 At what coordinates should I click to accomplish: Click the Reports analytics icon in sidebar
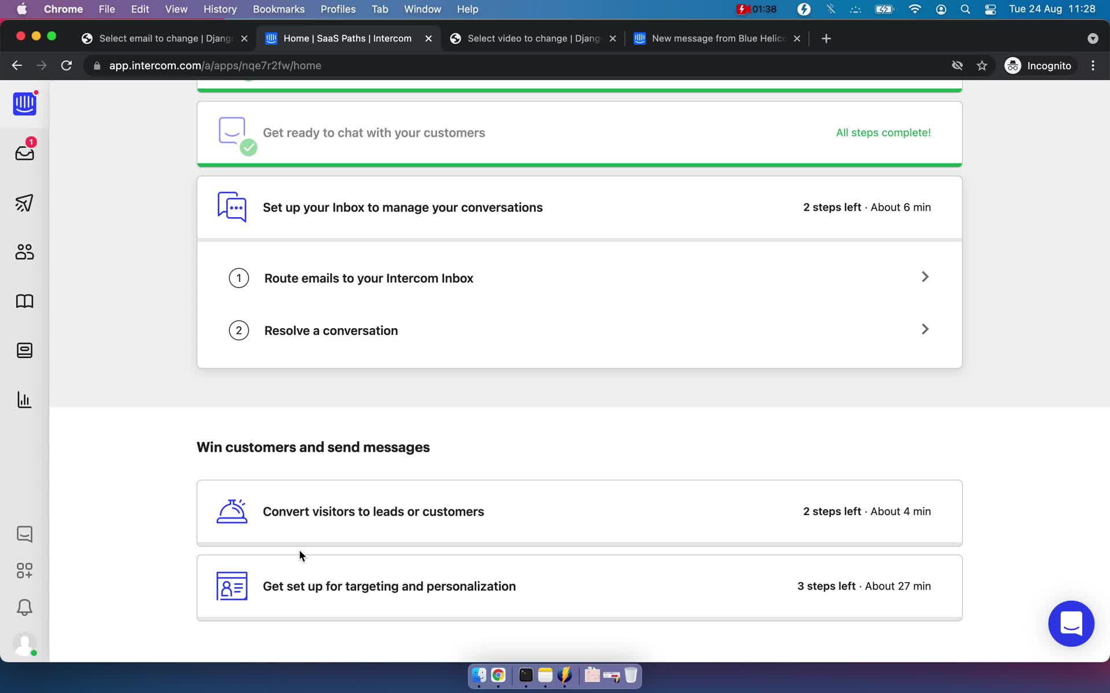pyautogui.click(x=25, y=399)
